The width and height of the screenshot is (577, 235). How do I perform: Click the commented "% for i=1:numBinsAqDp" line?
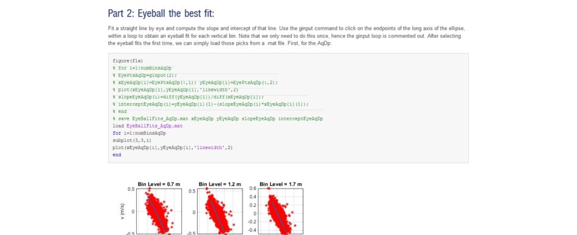pyautogui.click(x=142, y=68)
